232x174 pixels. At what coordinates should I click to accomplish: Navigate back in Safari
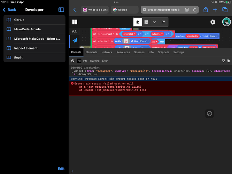(75, 10)
